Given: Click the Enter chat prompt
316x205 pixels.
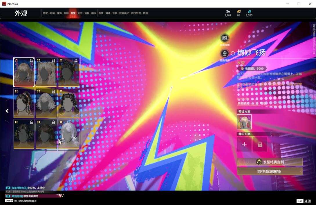Looking at the screenshot, I should pyautogui.click(x=21, y=201).
